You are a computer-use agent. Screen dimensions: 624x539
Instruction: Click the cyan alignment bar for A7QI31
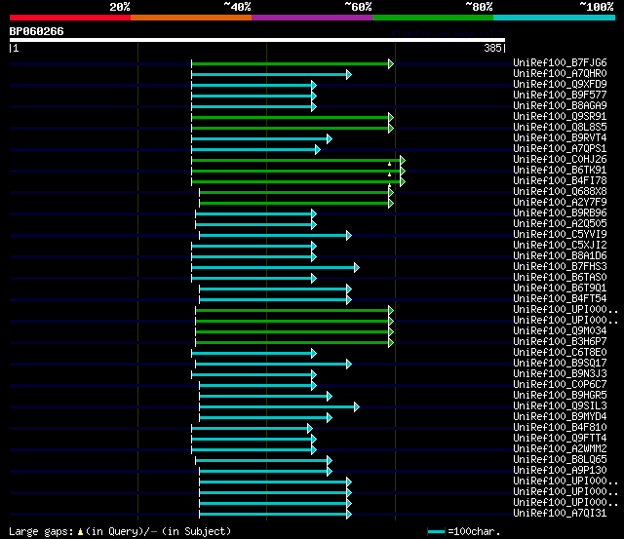point(275,515)
